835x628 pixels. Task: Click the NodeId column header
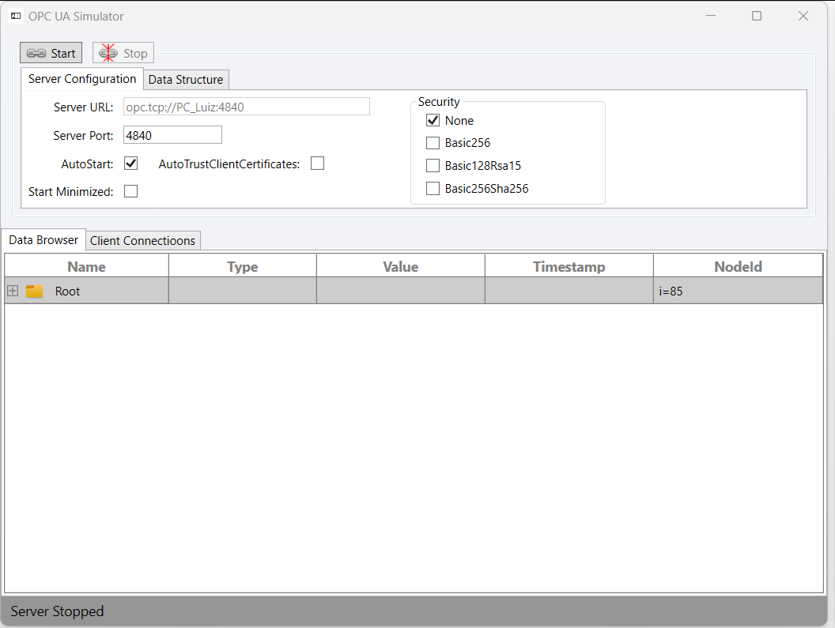point(738,266)
